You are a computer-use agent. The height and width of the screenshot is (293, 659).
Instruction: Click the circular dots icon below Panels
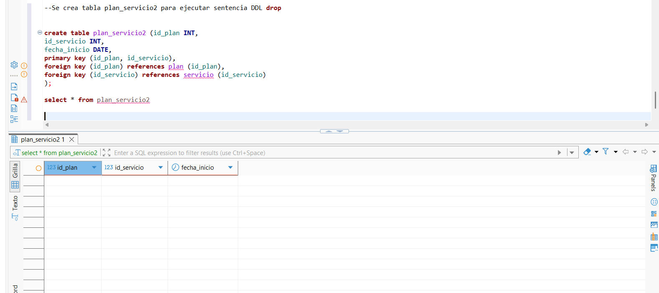654,202
